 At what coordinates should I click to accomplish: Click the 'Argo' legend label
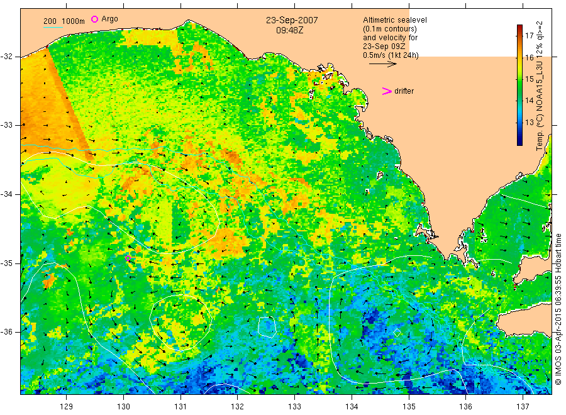click(x=109, y=19)
